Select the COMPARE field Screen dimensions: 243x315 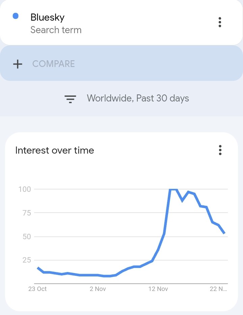pyautogui.click(x=122, y=63)
